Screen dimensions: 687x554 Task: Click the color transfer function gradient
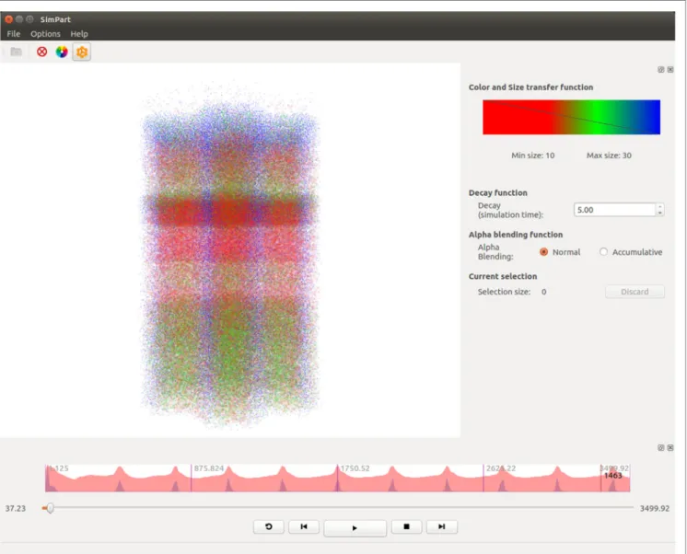pos(571,117)
